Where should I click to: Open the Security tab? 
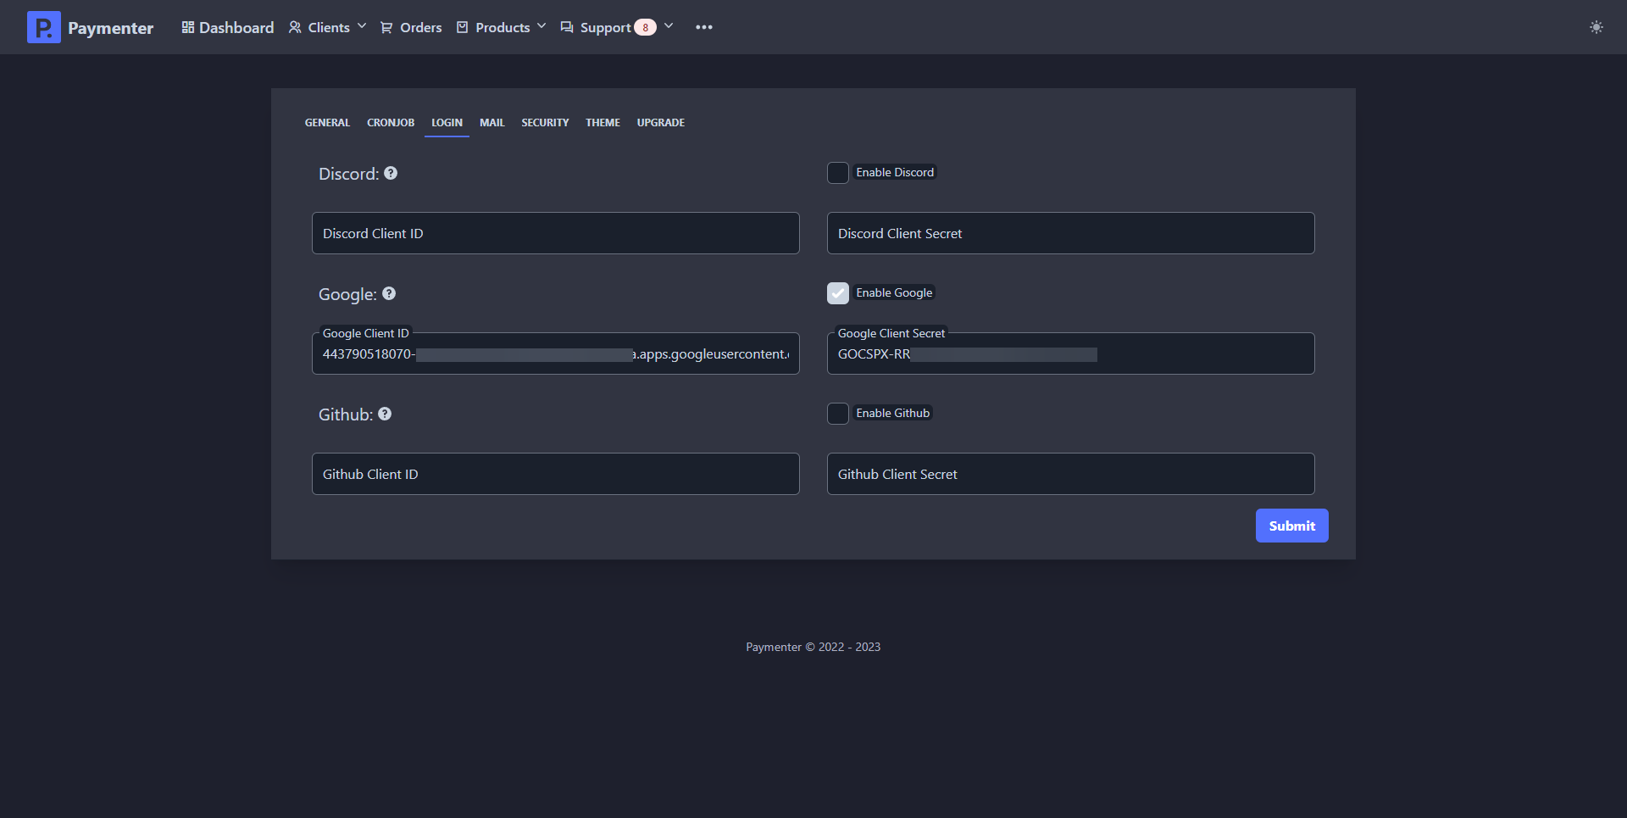(545, 123)
